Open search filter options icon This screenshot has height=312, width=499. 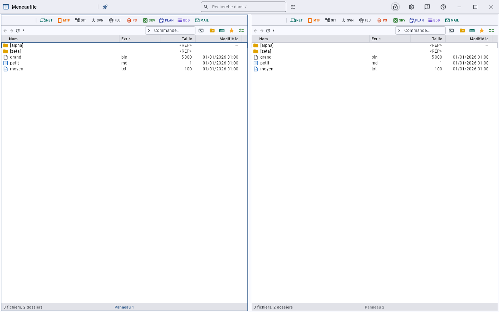(x=293, y=7)
